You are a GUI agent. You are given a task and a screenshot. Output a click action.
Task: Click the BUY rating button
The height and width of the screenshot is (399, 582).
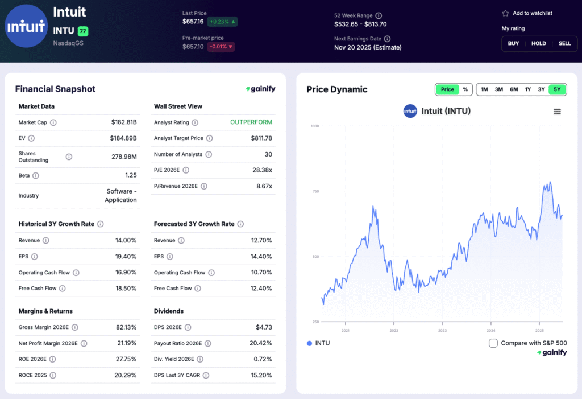pyautogui.click(x=513, y=43)
